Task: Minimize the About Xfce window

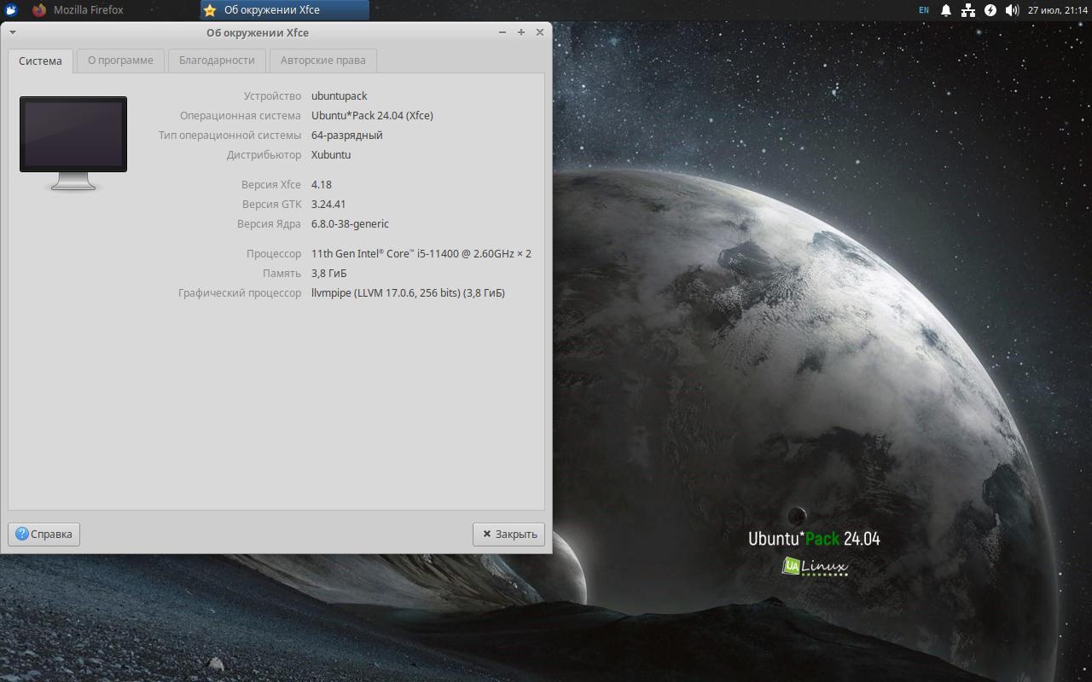Action: [502, 32]
